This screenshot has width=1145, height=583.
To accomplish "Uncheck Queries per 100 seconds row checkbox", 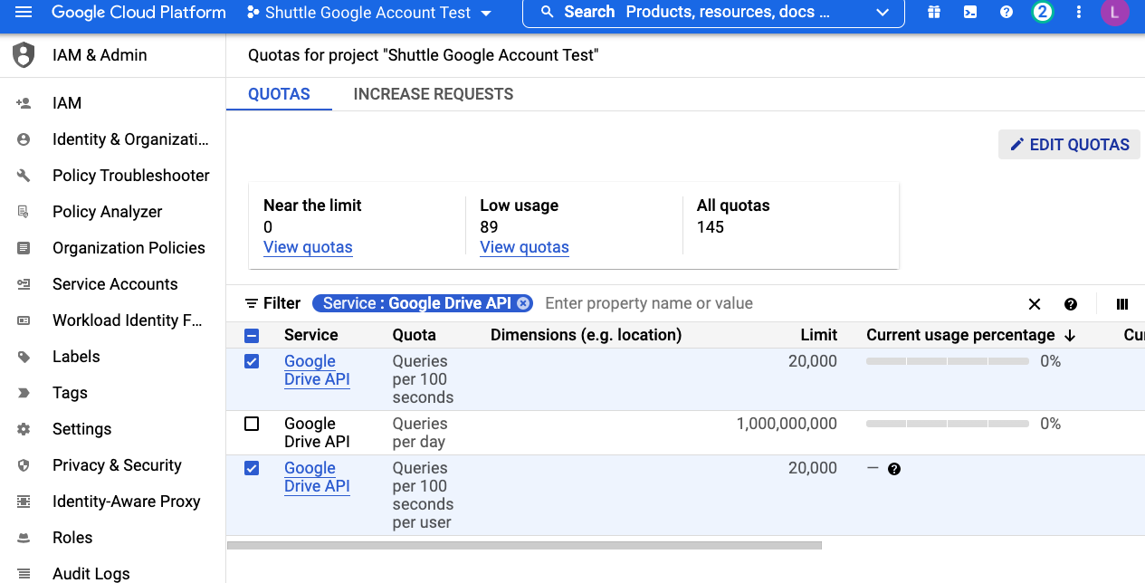I will coord(252,361).
